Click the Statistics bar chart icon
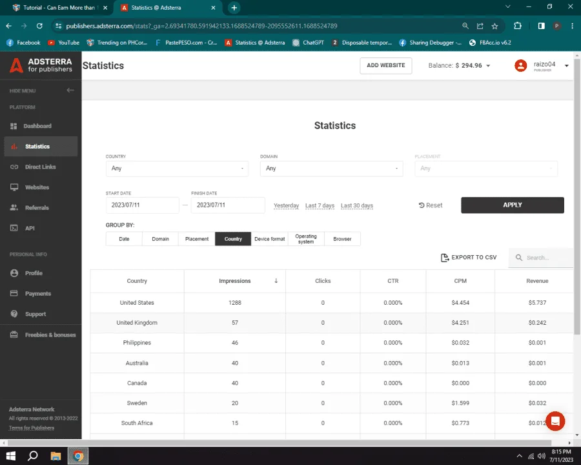Screen dimensions: 581x465 pos(14,147)
